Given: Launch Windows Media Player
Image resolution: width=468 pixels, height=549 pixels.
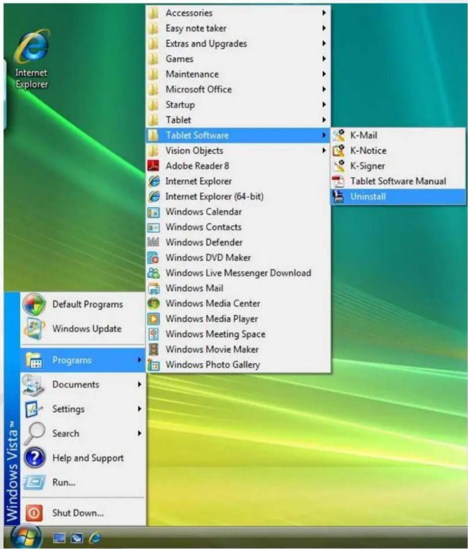Looking at the screenshot, I should 238,319.
